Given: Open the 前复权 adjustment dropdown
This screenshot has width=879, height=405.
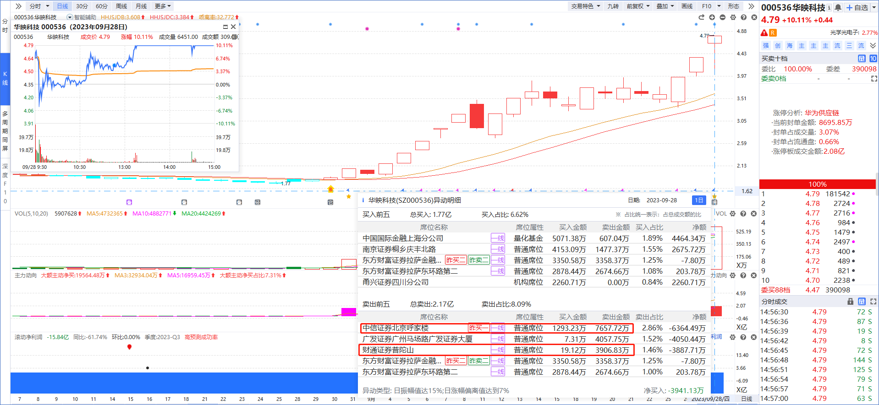Looking at the screenshot, I should [x=638, y=6].
